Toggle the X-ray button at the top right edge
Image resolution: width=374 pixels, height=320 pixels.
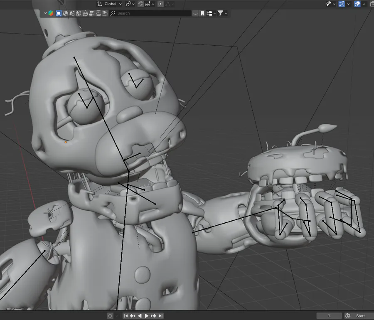pos(372,4)
